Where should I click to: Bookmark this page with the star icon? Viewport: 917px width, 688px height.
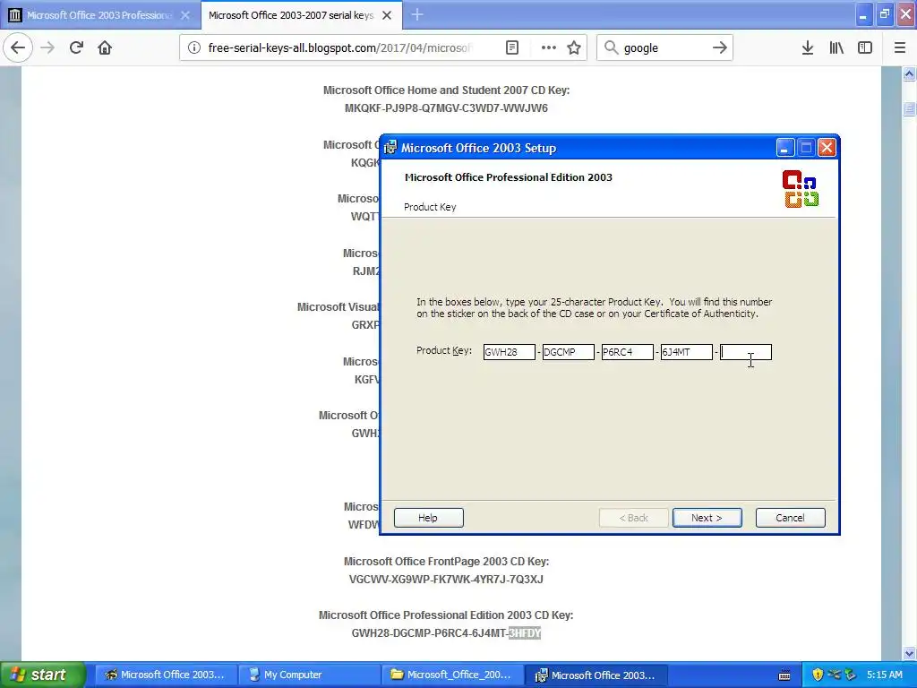[x=574, y=47]
